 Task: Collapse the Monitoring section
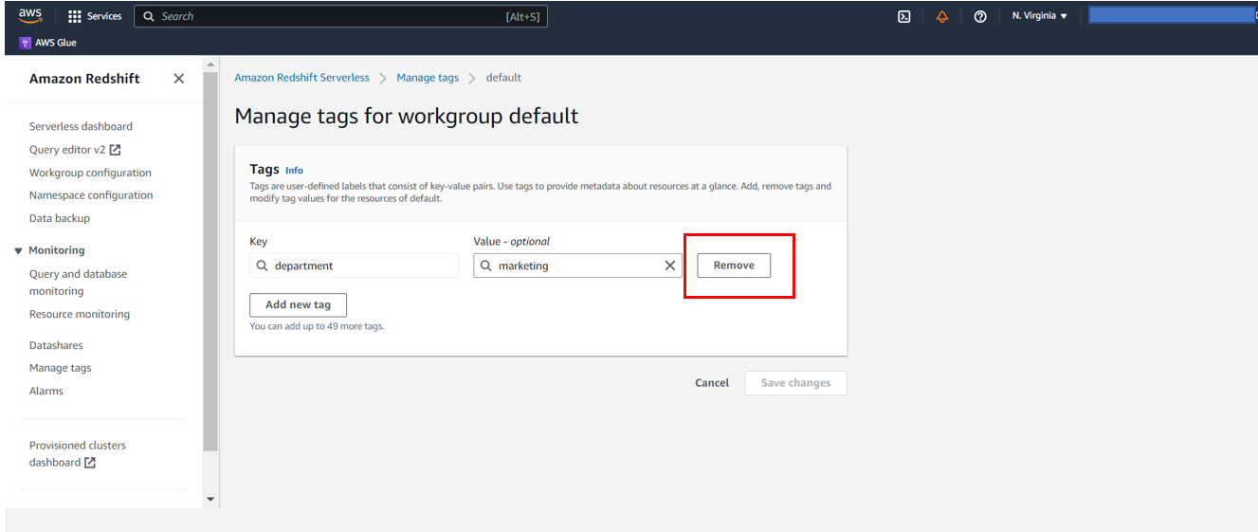click(18, 251)
